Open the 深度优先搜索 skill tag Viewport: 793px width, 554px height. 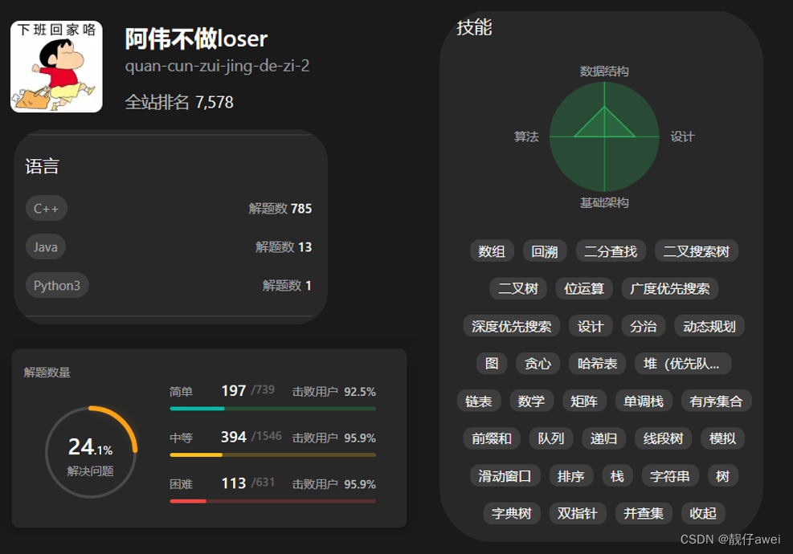pyautogui.click(x=511, y=326)
